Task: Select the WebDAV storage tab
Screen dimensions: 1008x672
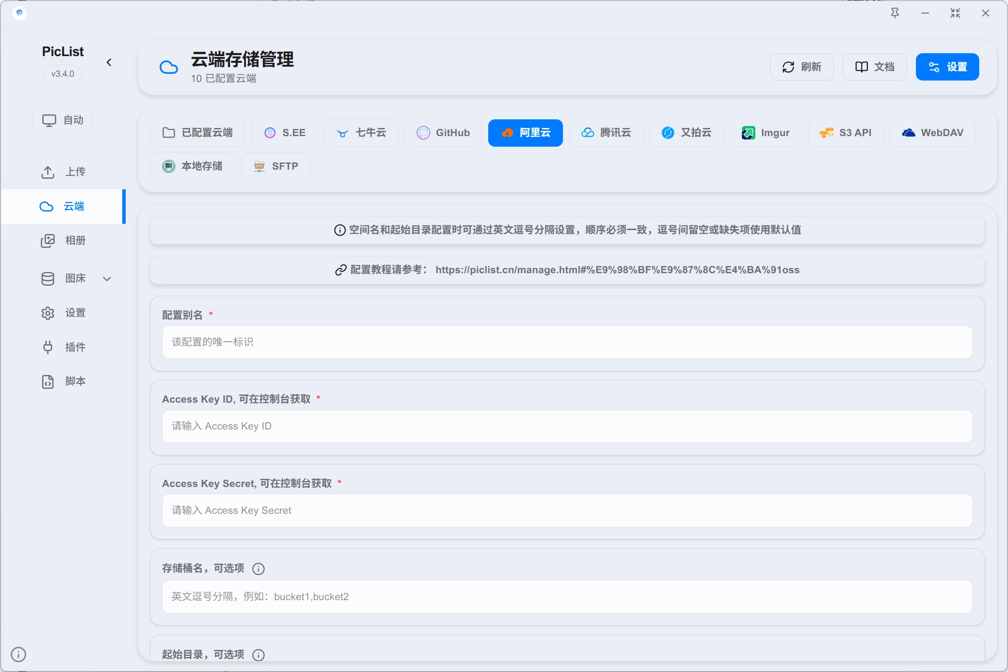Action: (933, 133)
